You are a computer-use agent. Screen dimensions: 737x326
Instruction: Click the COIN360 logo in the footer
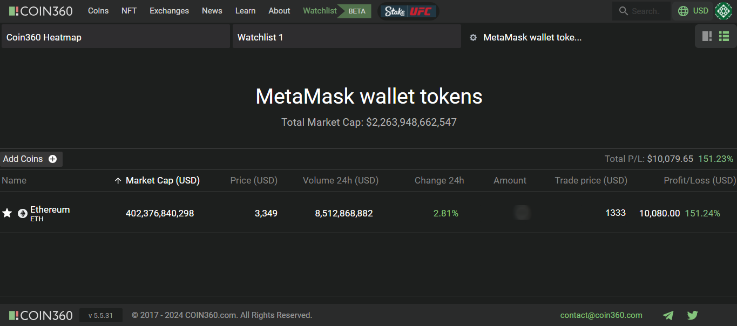(41, 315)
